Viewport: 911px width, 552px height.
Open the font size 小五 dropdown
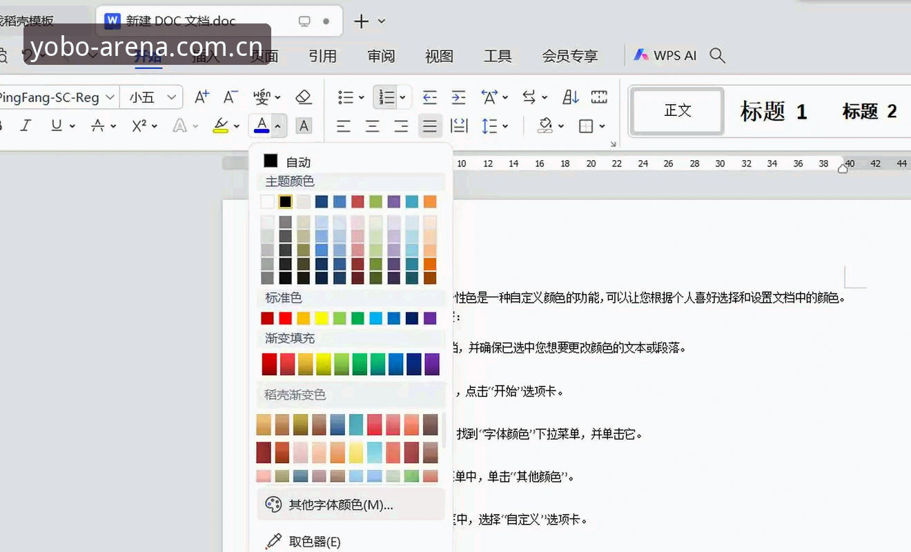point(172,98)
